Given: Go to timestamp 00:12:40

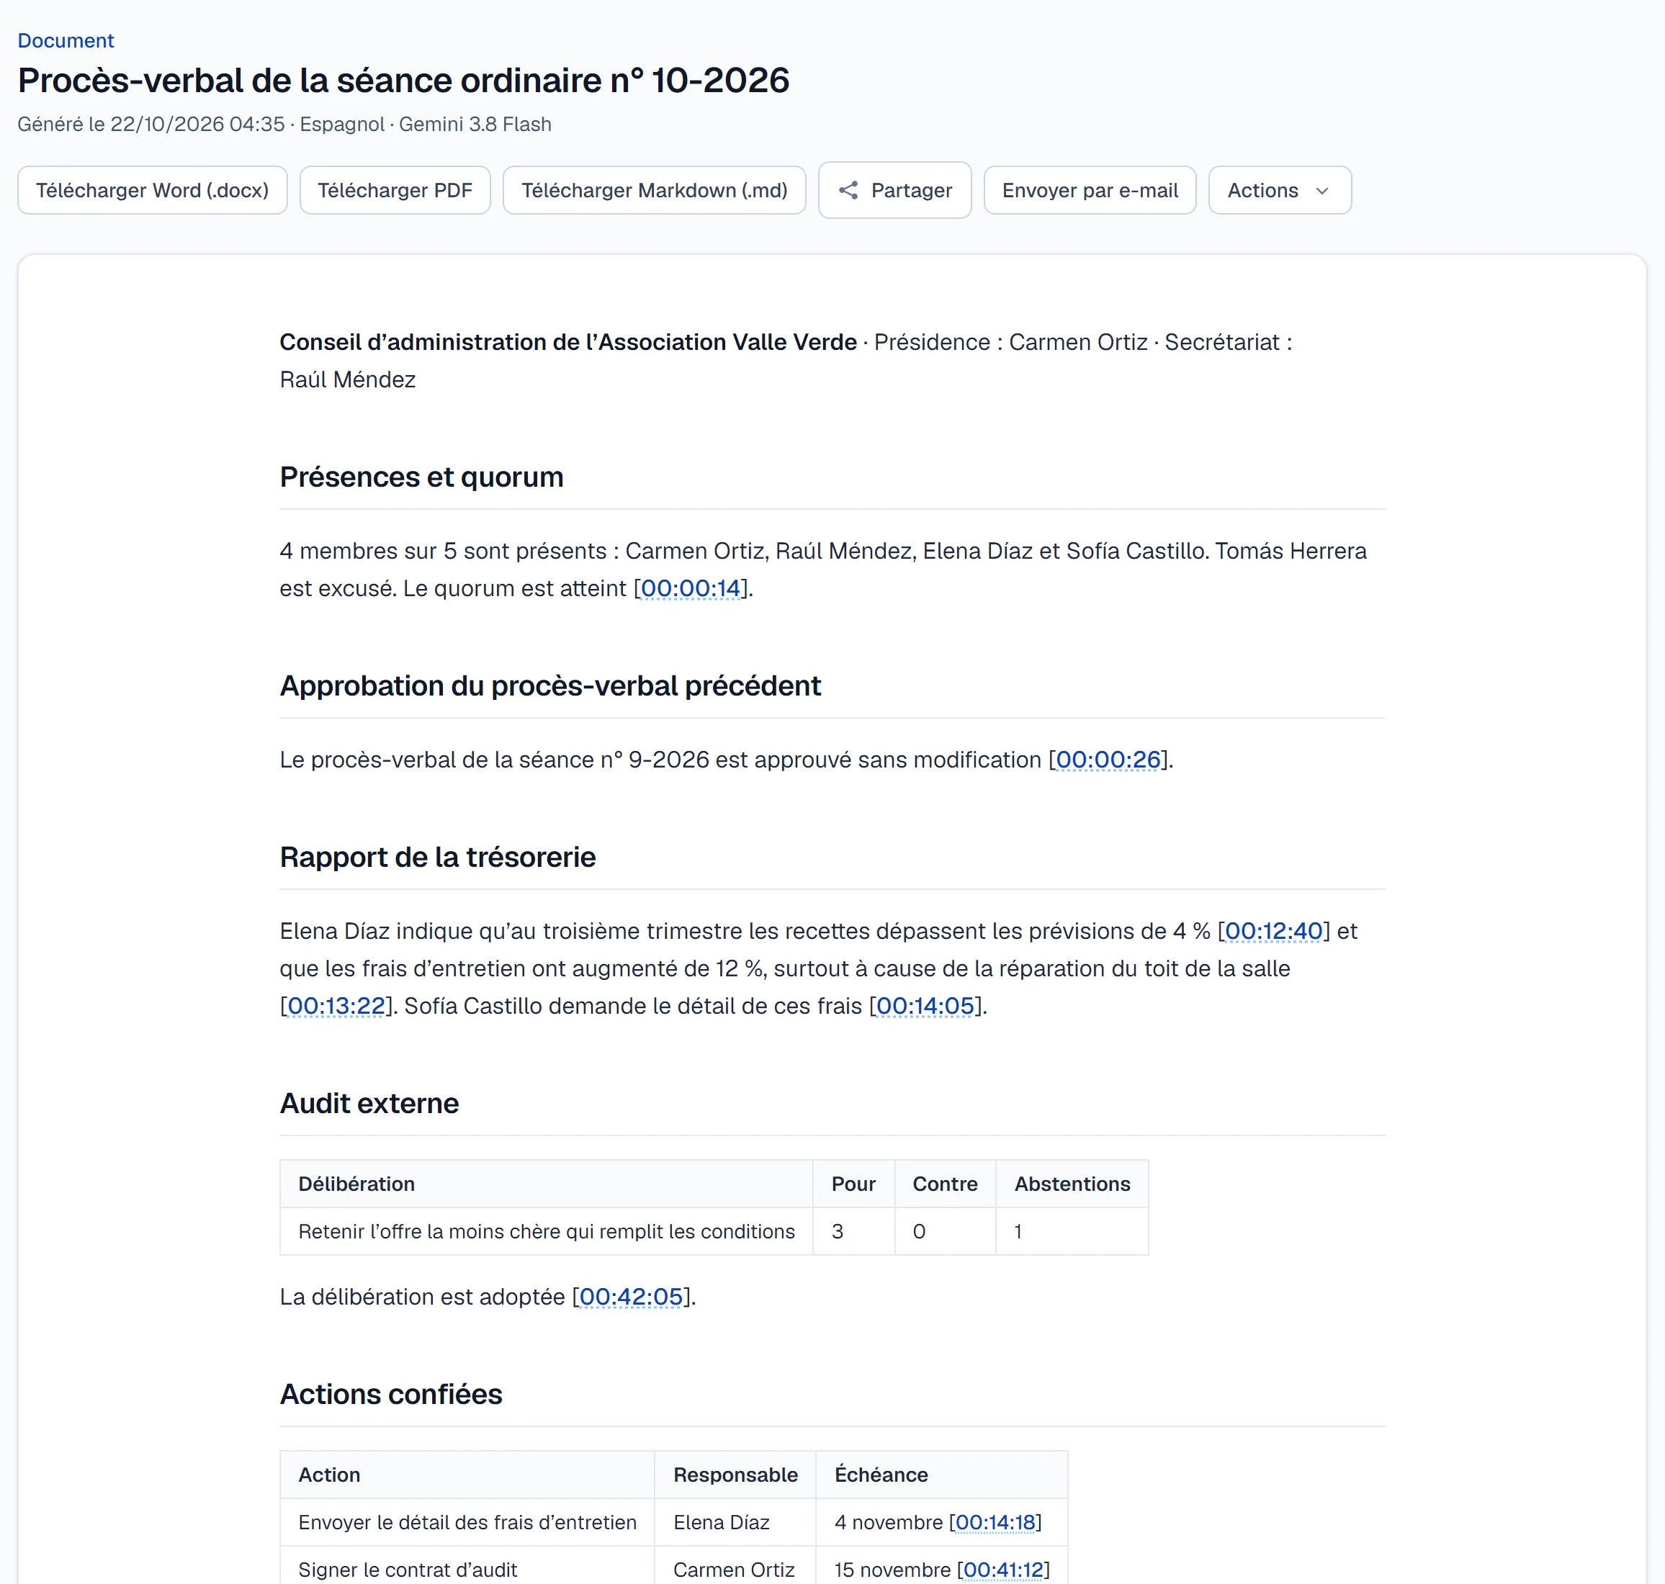Looking at the screenshot, I should [x=1273, y=931].
